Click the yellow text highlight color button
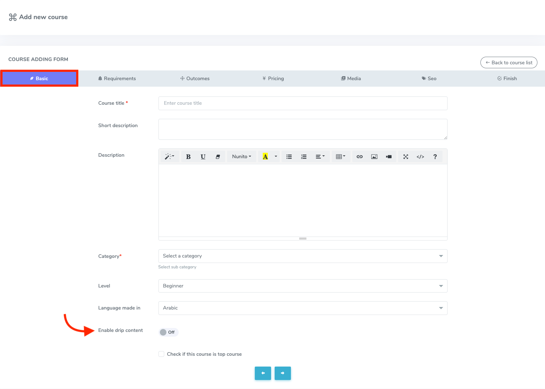 coord(265,157)
